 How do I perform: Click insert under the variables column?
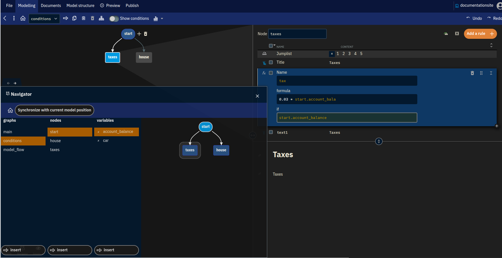[117, 250]
